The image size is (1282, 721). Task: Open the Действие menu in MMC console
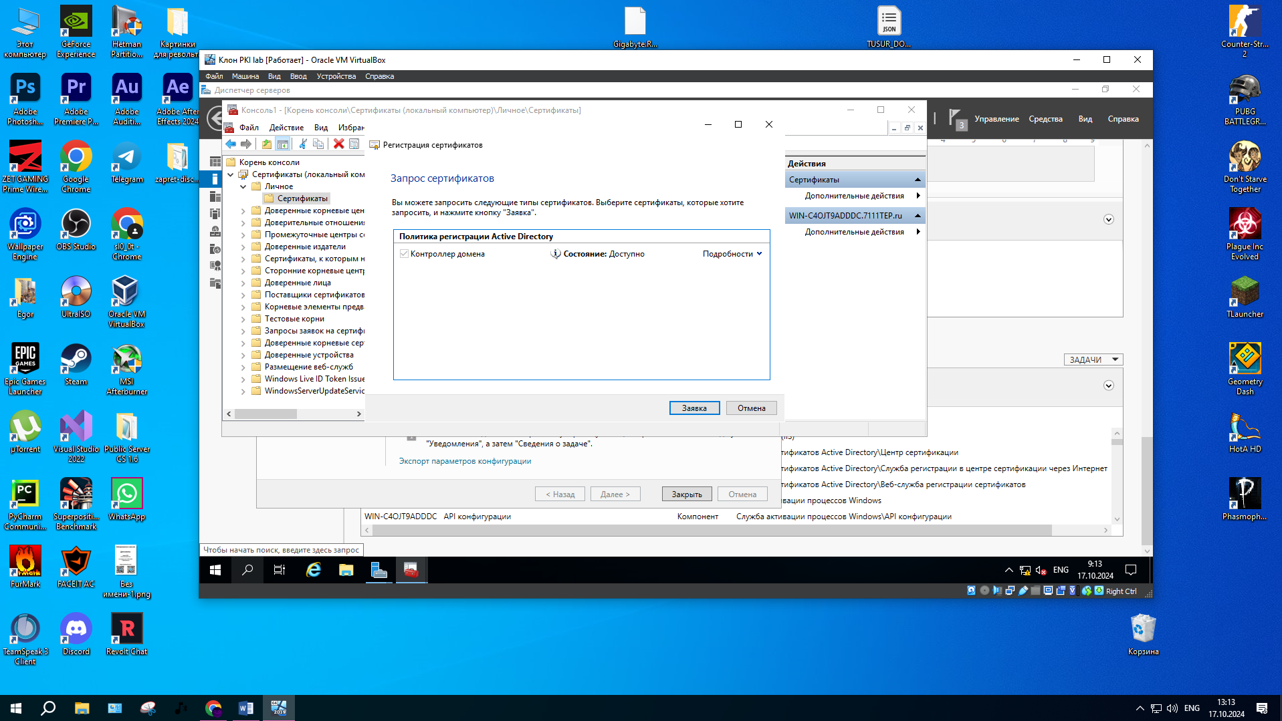click(286, 128)
